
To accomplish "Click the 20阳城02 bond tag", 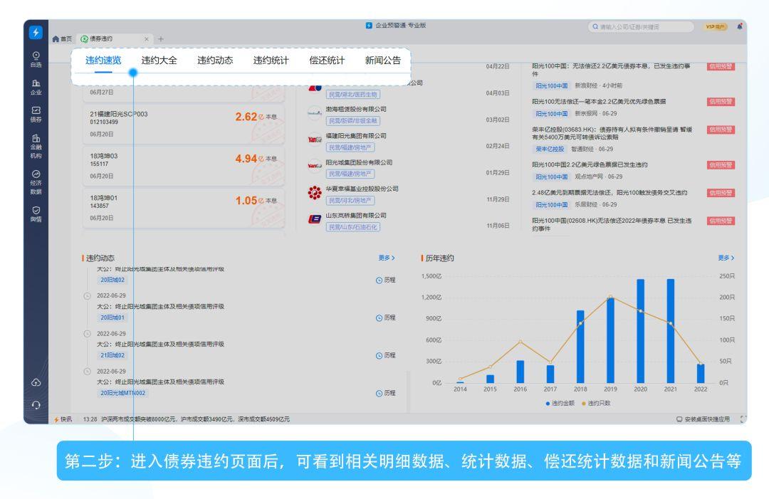I will tap(113, 280).
